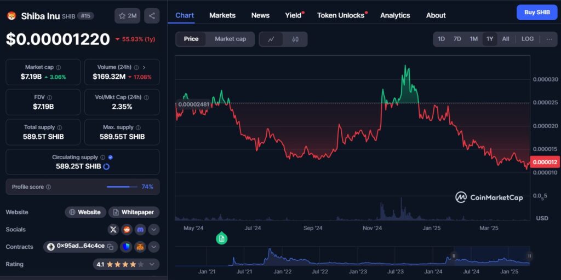Screen dimensions: 561x280
Task: Click the Shiba Inu coin logo
Action: [12, 16]
